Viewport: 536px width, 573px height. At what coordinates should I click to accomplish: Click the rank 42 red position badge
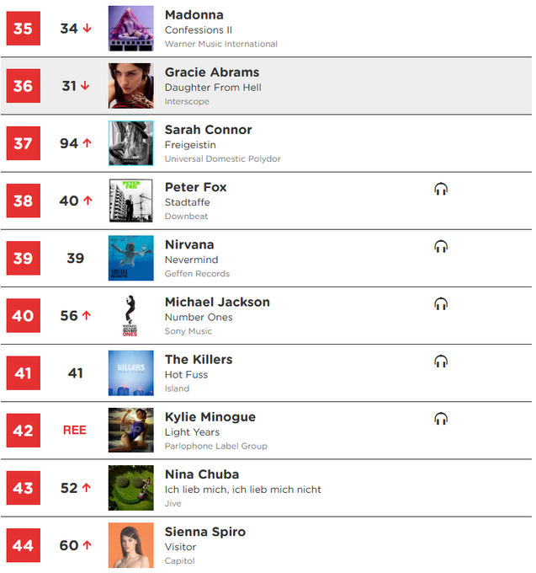tap(24, 430)
